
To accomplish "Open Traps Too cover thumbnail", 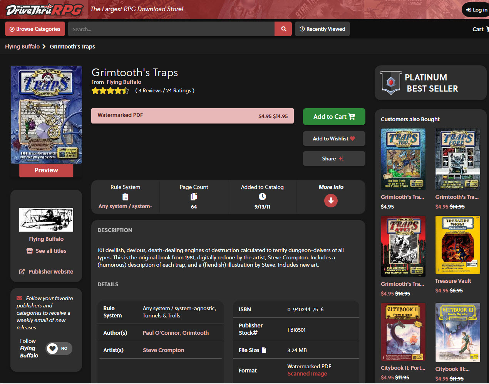I will (403, 159).
